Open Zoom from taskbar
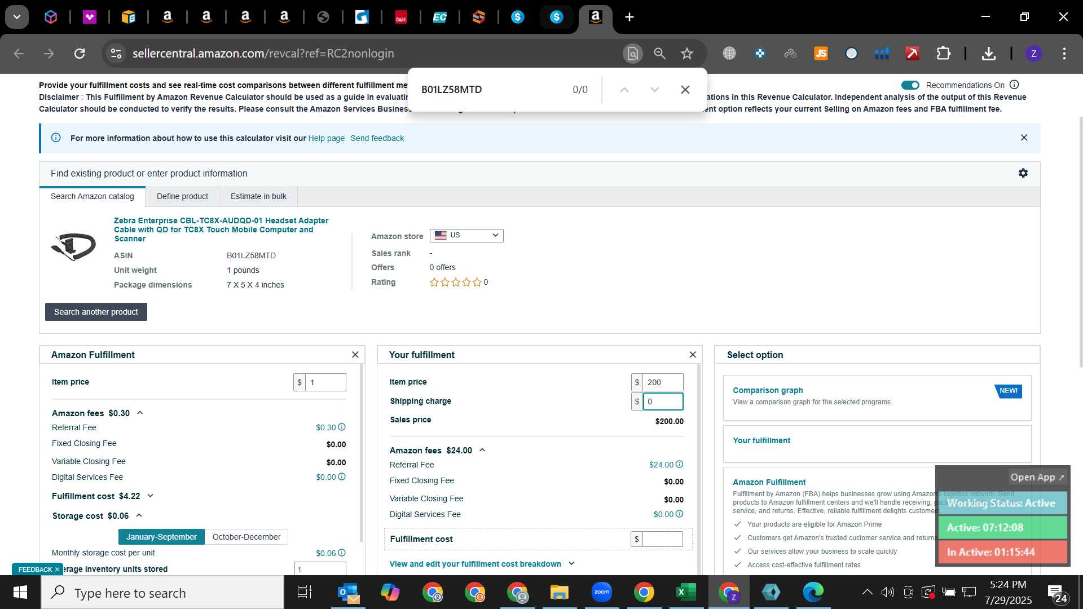 [x=601, y=593]
